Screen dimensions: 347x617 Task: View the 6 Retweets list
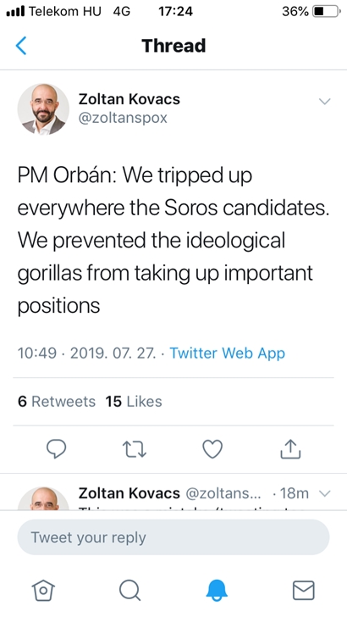(x=57, y=402)
